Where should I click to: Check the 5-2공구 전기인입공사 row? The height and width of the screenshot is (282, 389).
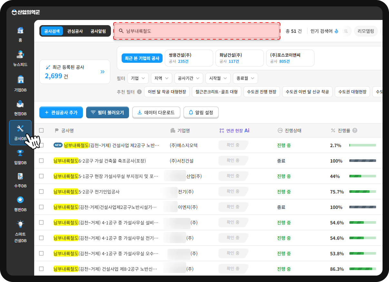pos(41,192)
